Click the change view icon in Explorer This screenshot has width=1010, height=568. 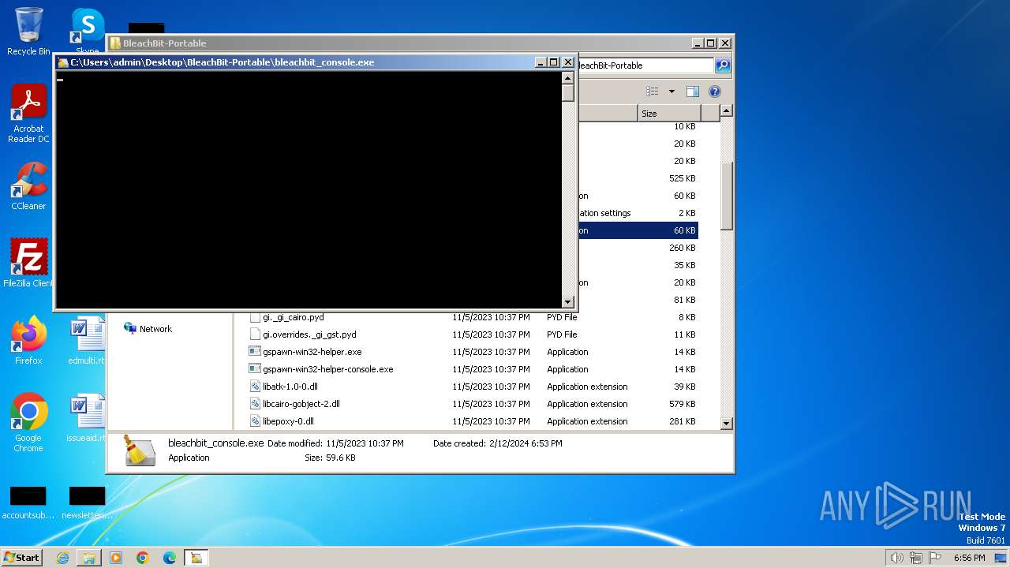click(653, 92)
